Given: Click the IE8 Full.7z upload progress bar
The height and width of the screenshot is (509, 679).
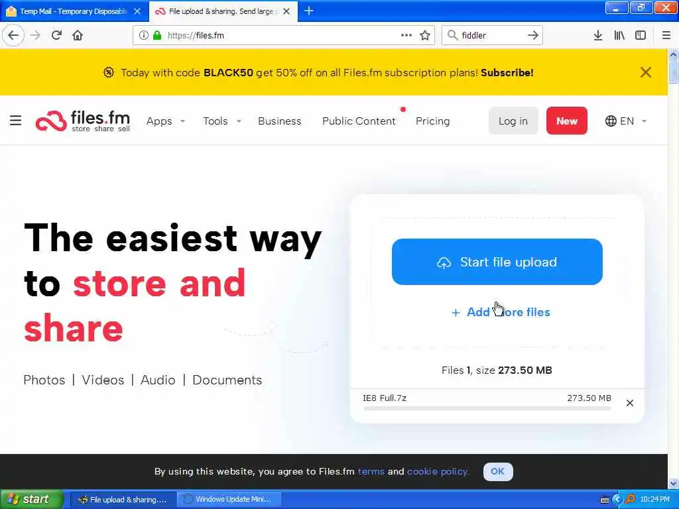Looking at the screenshot, I should click(x=487, y=408).
